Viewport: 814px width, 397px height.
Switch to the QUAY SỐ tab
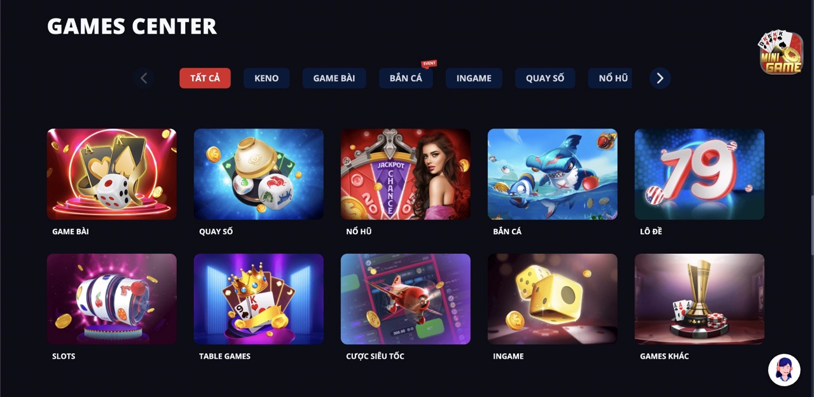(545, 78)
